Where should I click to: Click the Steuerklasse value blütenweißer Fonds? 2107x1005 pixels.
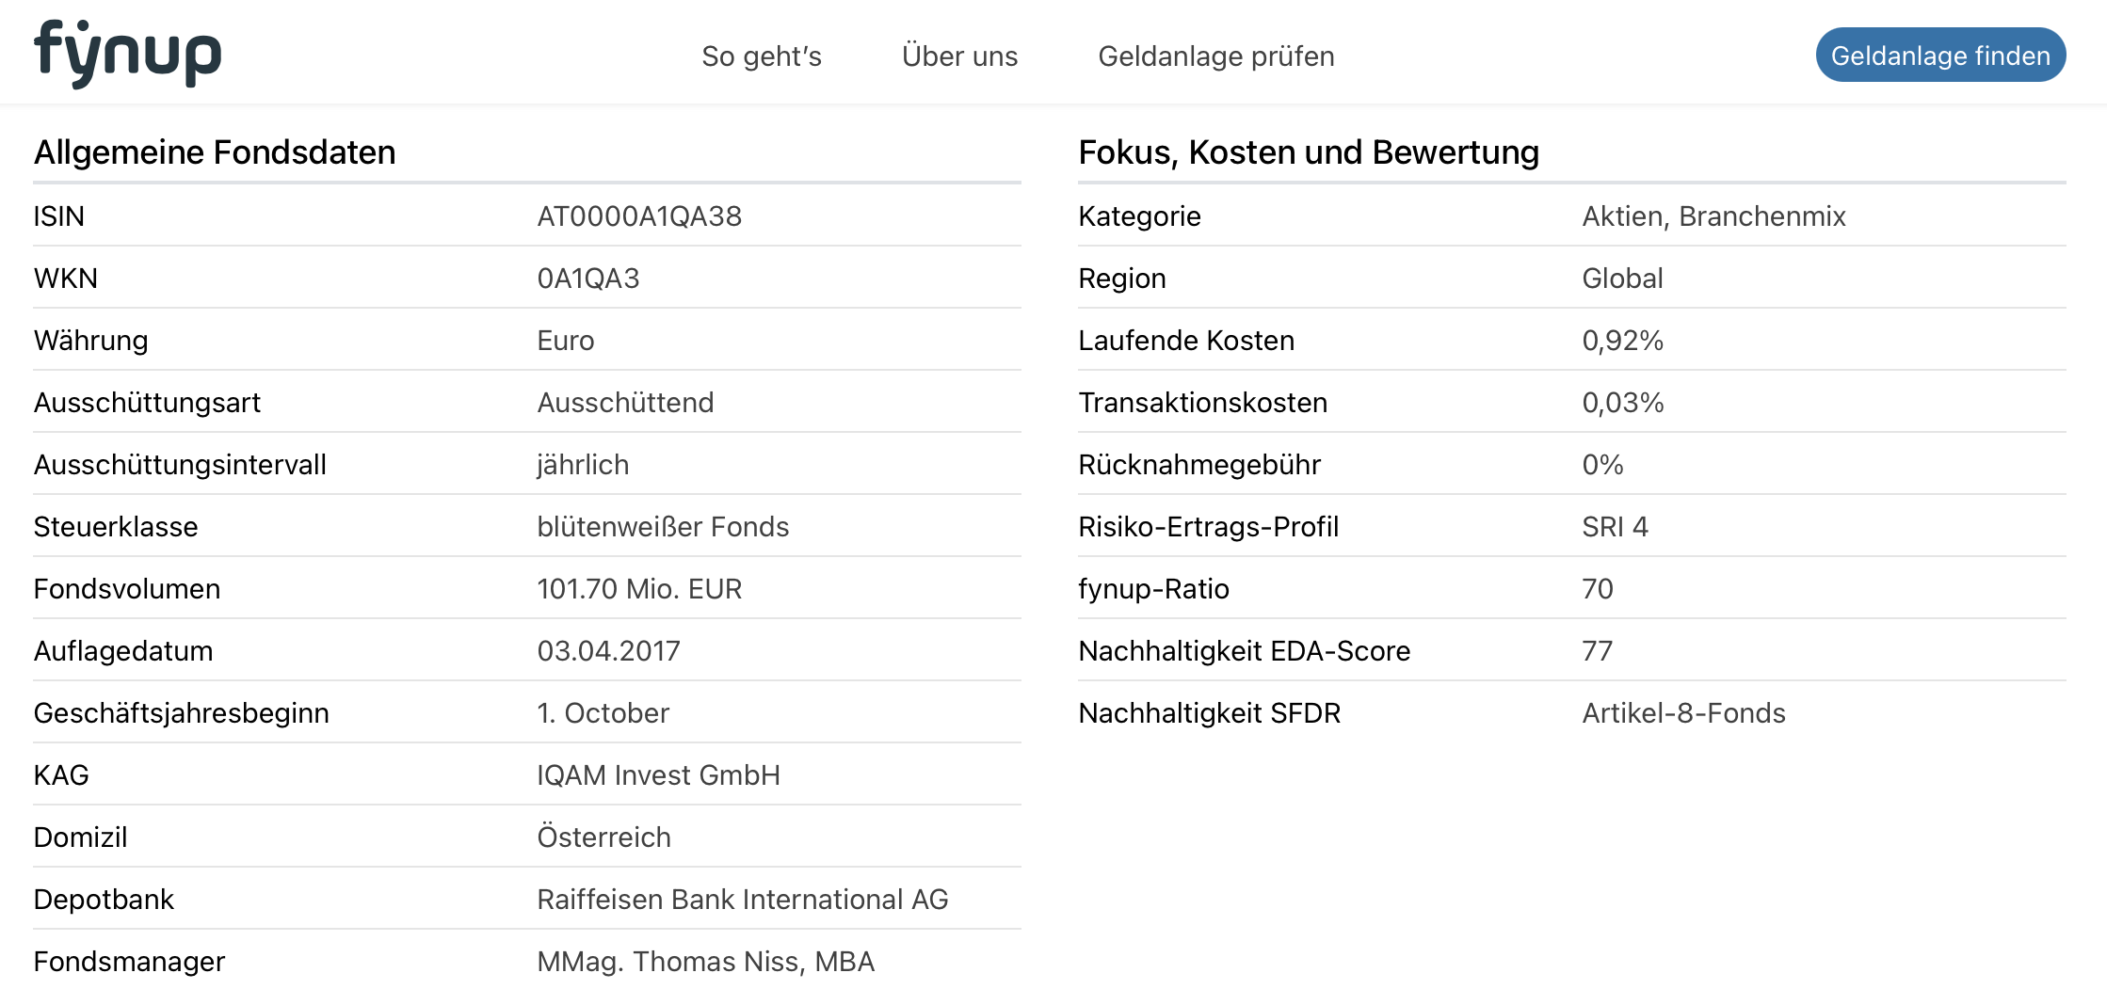pos(662,527)
